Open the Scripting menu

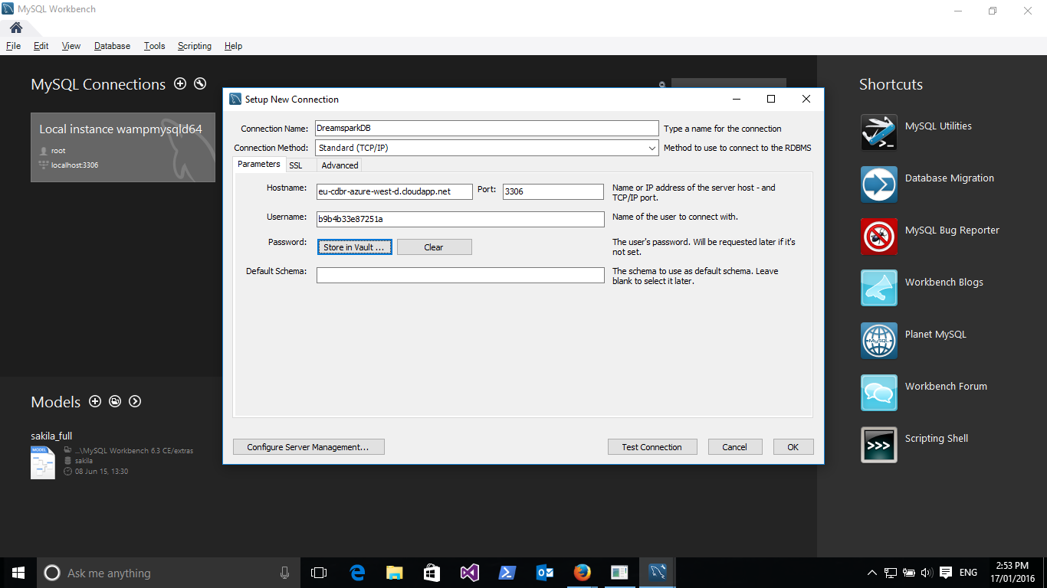tap(194, 46)
